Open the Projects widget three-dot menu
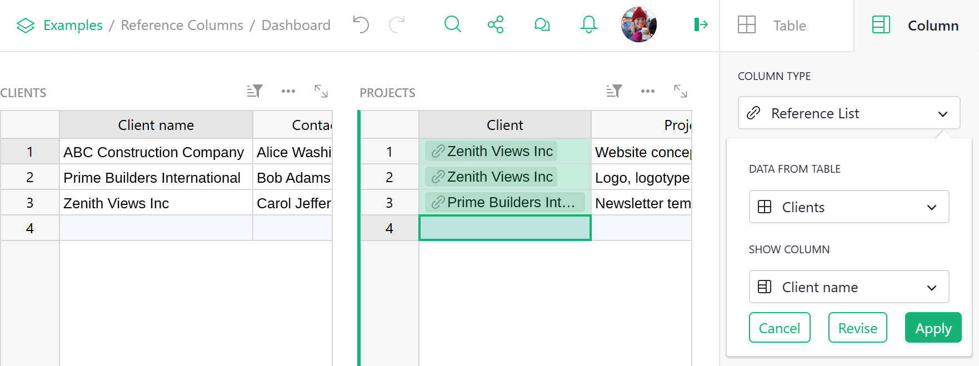This screenshot has height=366, width=979. tap(647, 91)
